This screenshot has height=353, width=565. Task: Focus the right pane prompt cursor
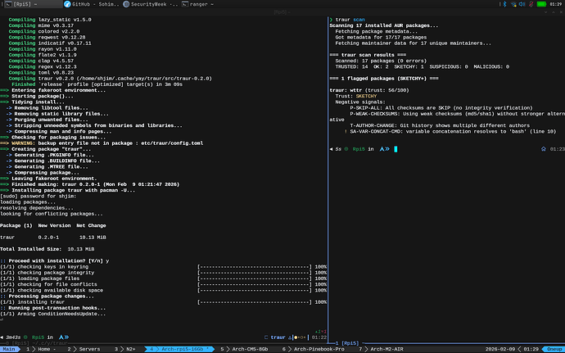tap(395, 149)
